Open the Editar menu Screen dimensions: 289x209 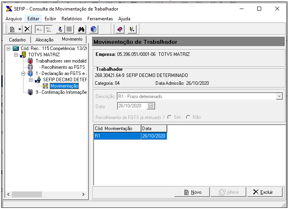33,19
